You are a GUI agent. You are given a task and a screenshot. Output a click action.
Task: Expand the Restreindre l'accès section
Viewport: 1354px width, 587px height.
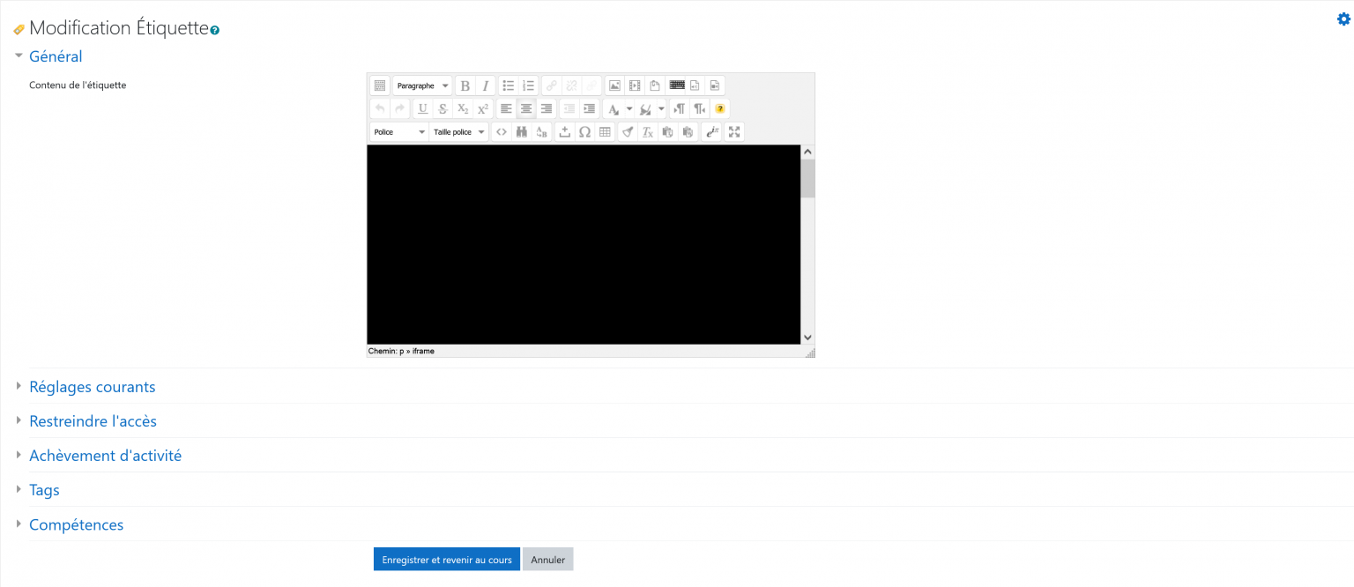pos(93,421)
